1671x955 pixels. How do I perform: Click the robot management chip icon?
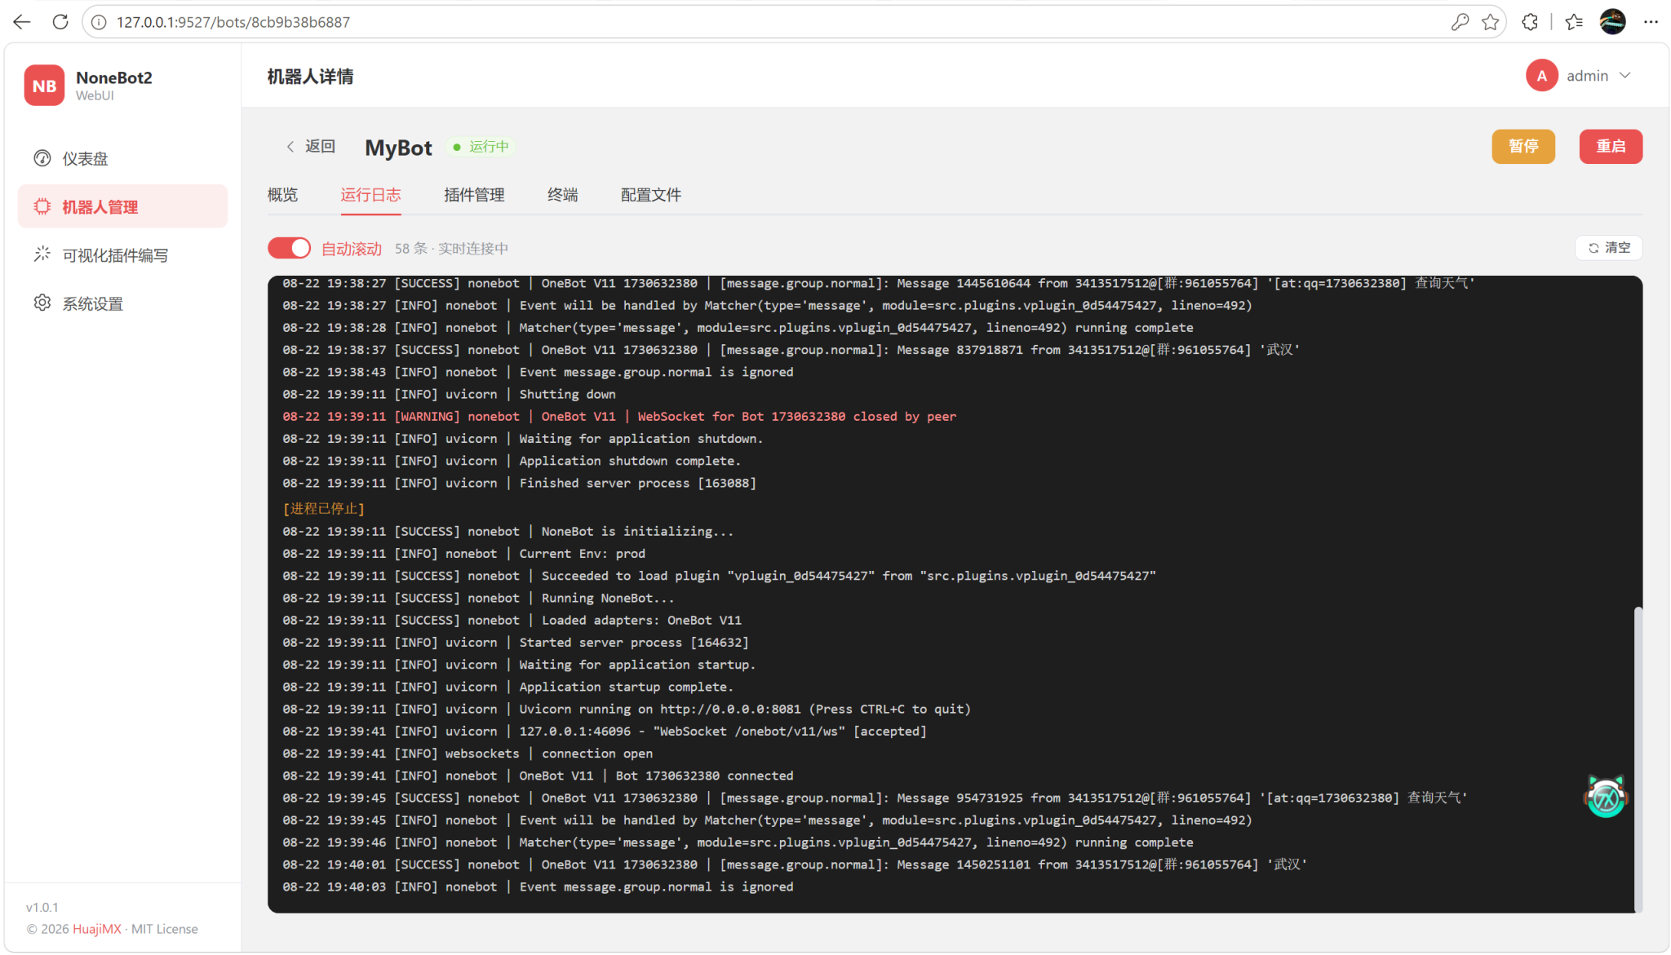pos(42,206)
